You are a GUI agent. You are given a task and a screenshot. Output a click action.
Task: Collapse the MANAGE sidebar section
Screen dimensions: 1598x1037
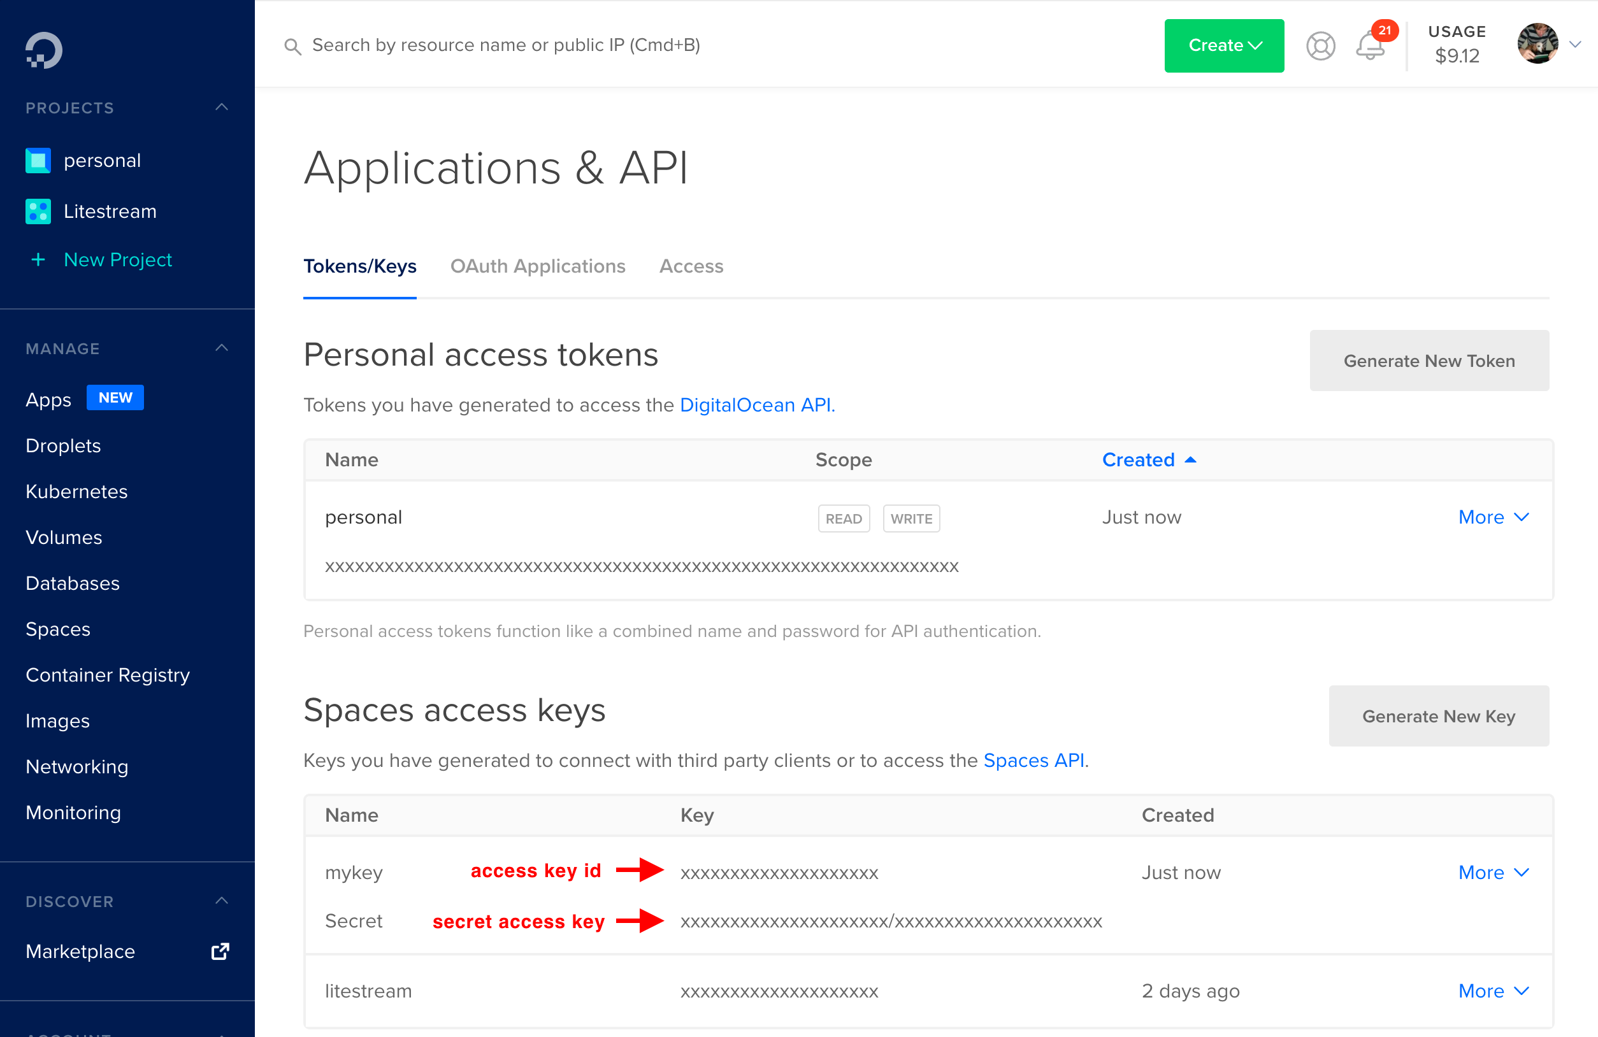(222, 348)
